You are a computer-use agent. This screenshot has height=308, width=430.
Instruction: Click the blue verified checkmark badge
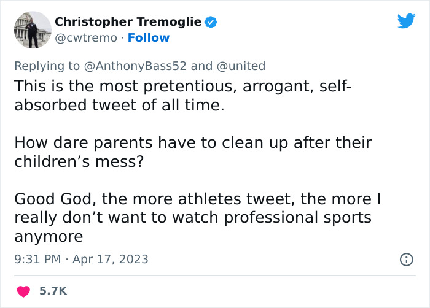click(x=210, y=22)
